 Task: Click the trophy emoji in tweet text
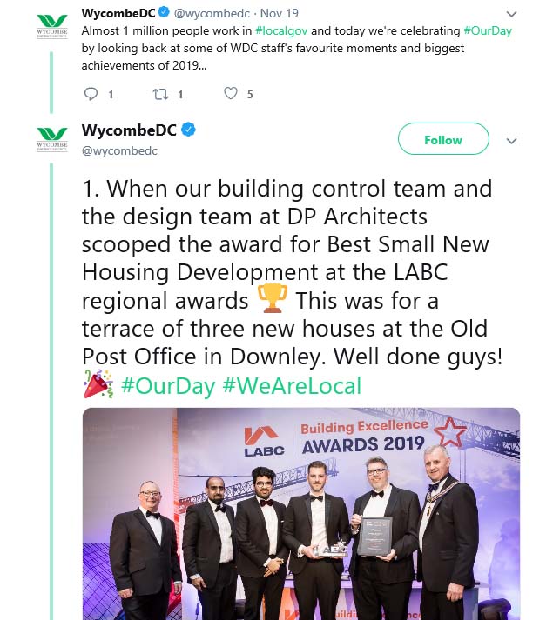pyautogui.click(x=273, y=298)
